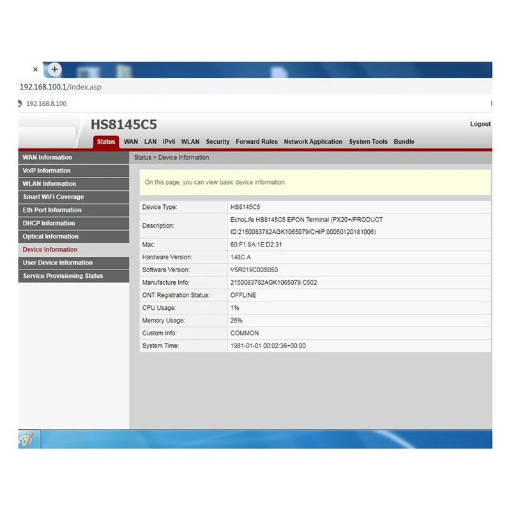Click the Custom Info value COMMON
Image resolution: width=511 pixels, height=511 pixels.
pos(245,333)
